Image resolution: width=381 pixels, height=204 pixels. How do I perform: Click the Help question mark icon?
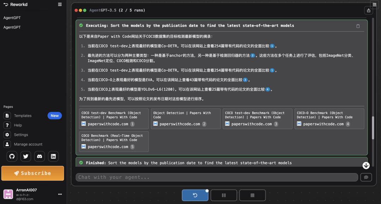coord(7,125)
